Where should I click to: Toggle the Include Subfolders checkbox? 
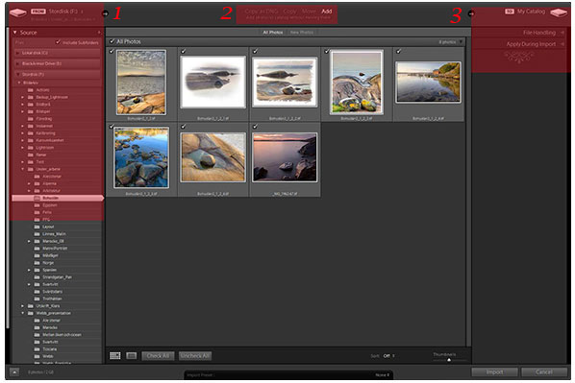(58, 42)
